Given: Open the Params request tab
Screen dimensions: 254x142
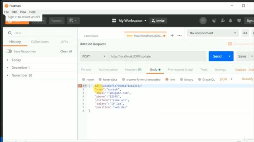Looking at the screenshot, I should click(x=86, y=69).
